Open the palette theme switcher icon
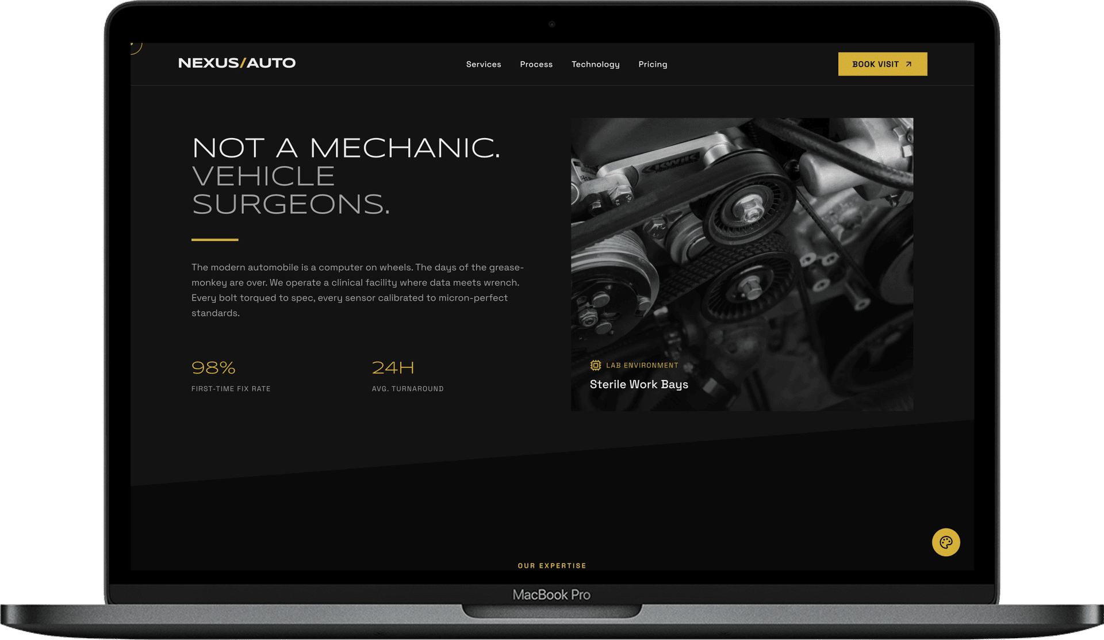This screenshot has height=640, width=1104. click(x=946, y=542)
